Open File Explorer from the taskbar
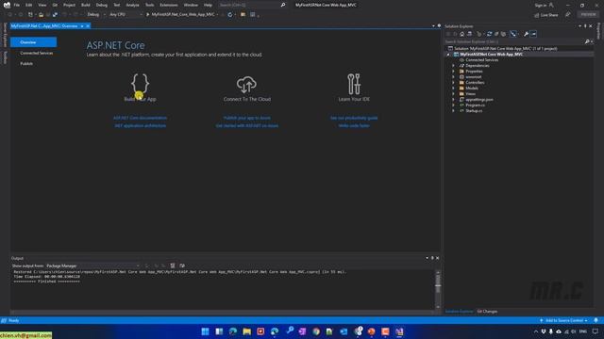 click(x=246, y=331)
